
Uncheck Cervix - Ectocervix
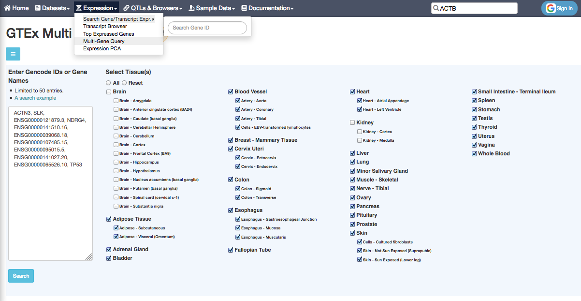(238, 158)
